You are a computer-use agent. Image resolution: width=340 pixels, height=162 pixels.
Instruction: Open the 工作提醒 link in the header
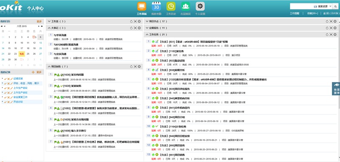coord(295,14)
